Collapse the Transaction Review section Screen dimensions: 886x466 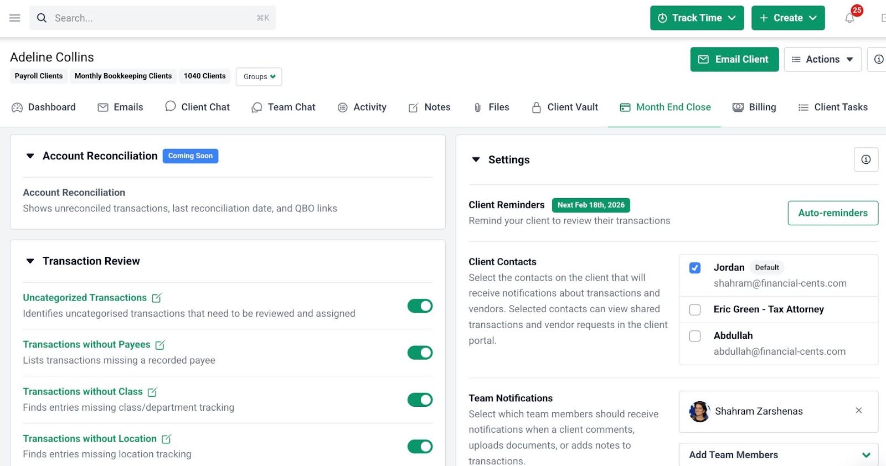point(30,261)
